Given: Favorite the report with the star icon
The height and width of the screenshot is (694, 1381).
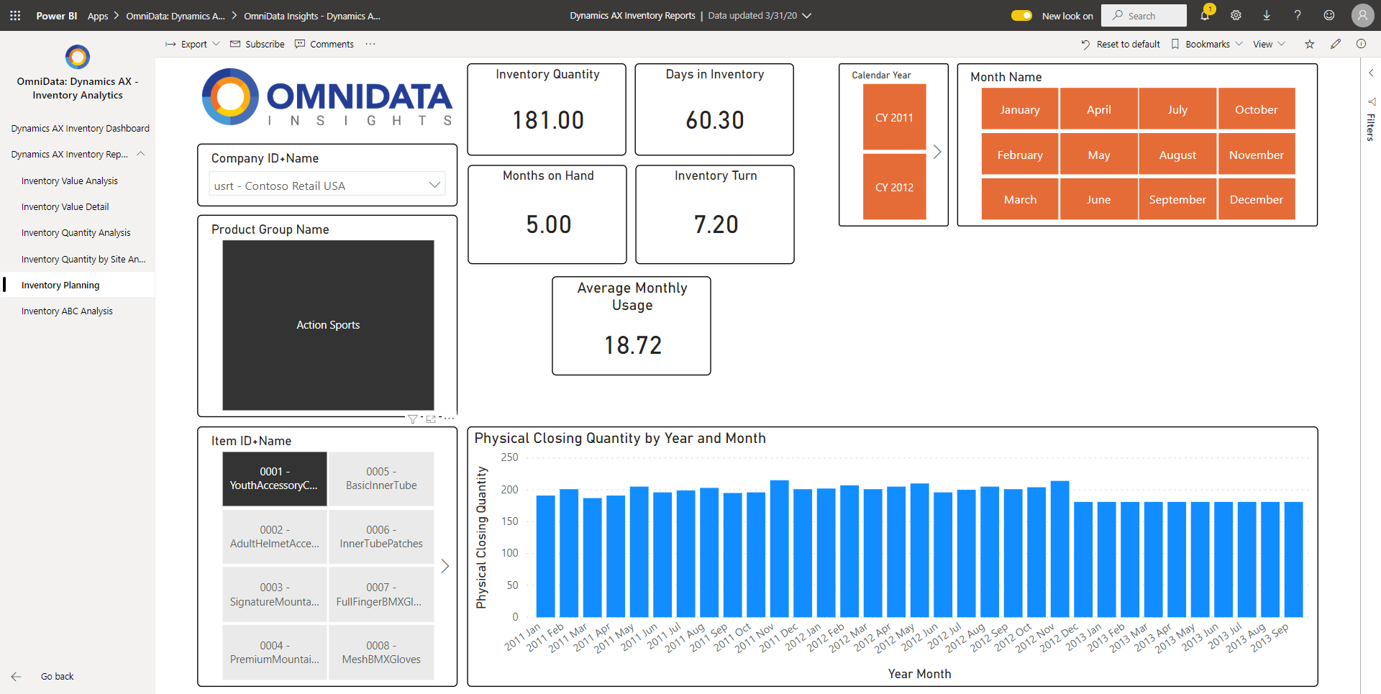Looking at the screenshot, I should click(x=1310, y=44).
